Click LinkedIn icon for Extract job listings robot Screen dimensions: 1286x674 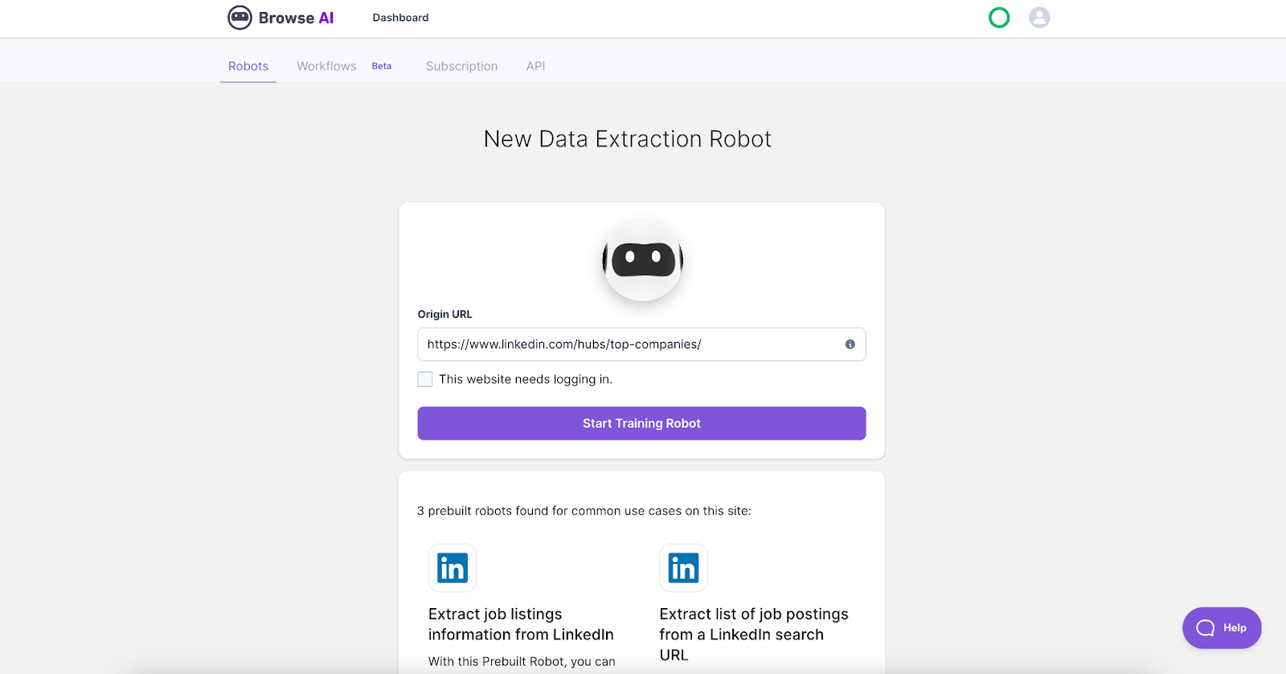(x=453, y=568)
